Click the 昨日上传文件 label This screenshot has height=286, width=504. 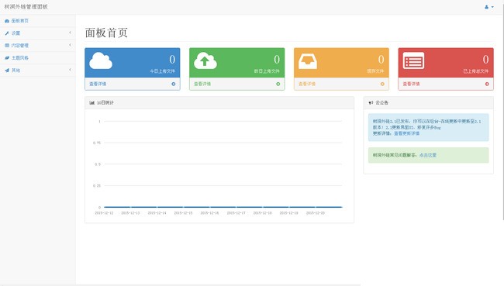click(x=267, y=71)
